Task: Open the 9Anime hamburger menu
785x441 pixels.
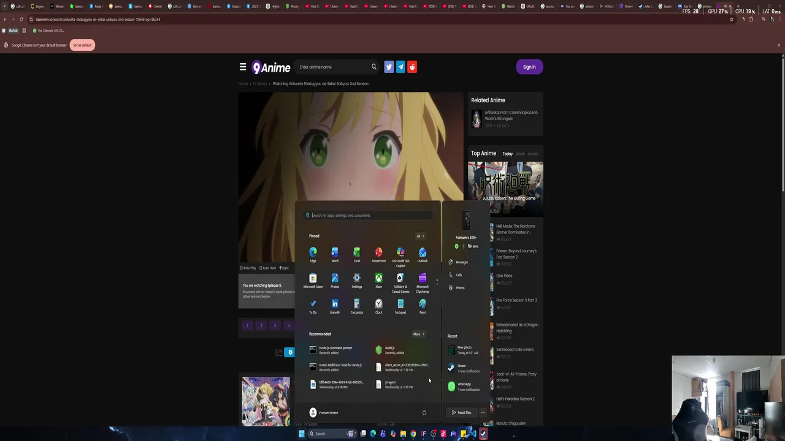Action: 243,67
